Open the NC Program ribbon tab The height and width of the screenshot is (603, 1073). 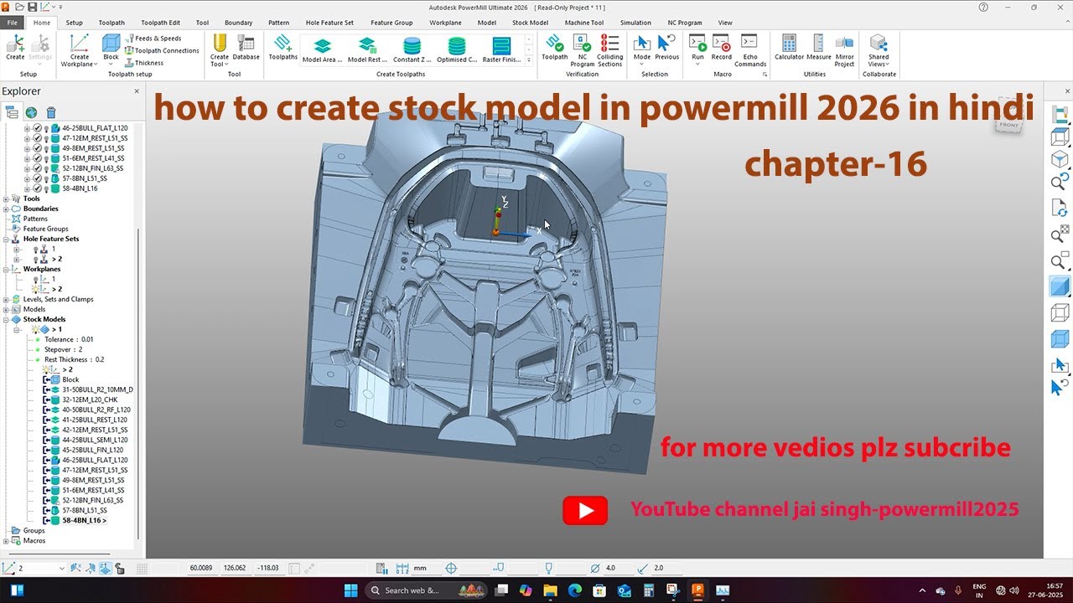tap(685, 23)
